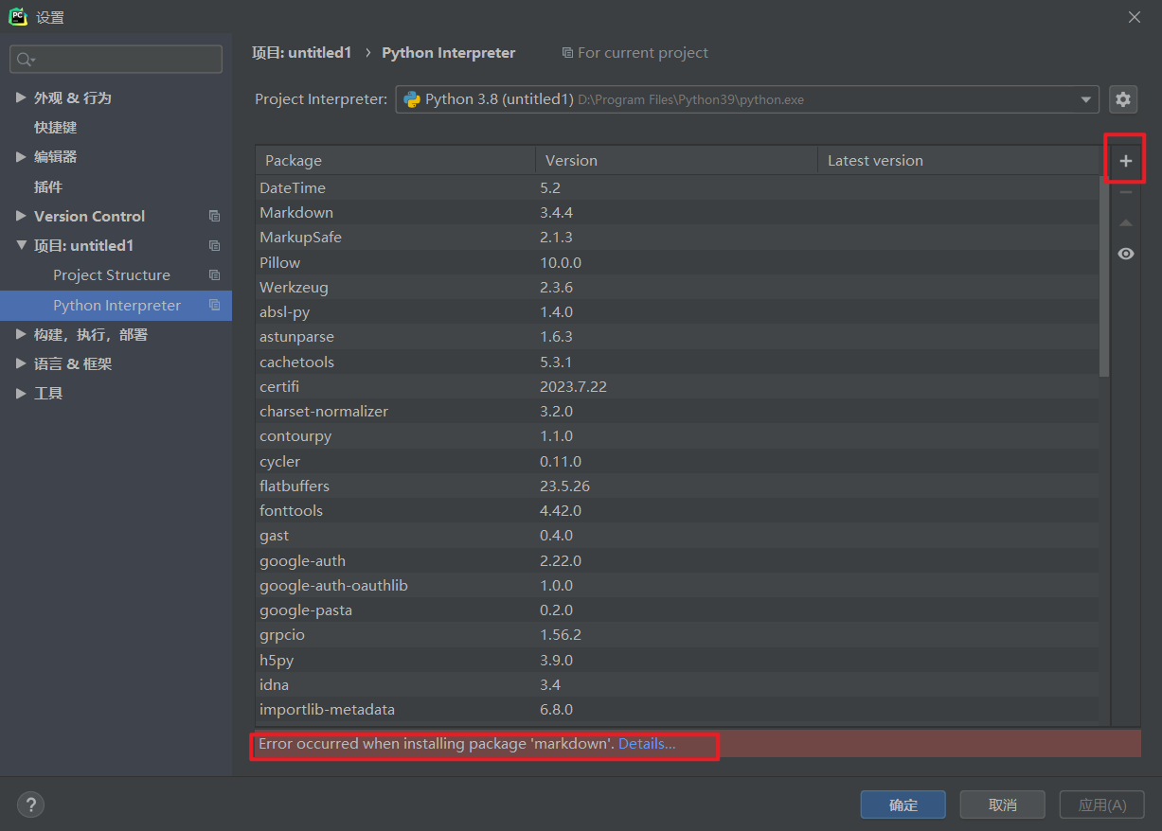Viewport: 1162px width, 831px height.
Task: Select the MarkupSafe package row
Action: pyautogui.click(x=677, y=237)
